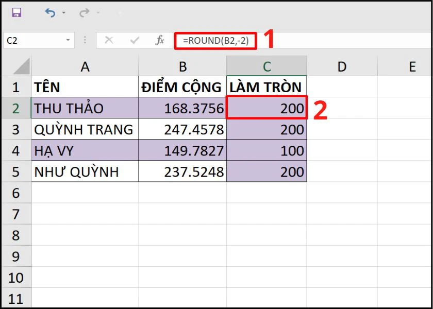Screen dimensions: 433x309
Task: Select column B header
Action: click(x=182, y=66)
